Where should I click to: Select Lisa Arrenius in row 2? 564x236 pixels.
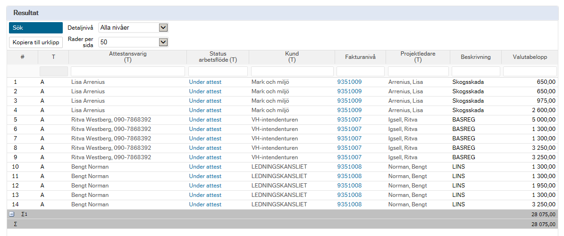coord(88,91)
